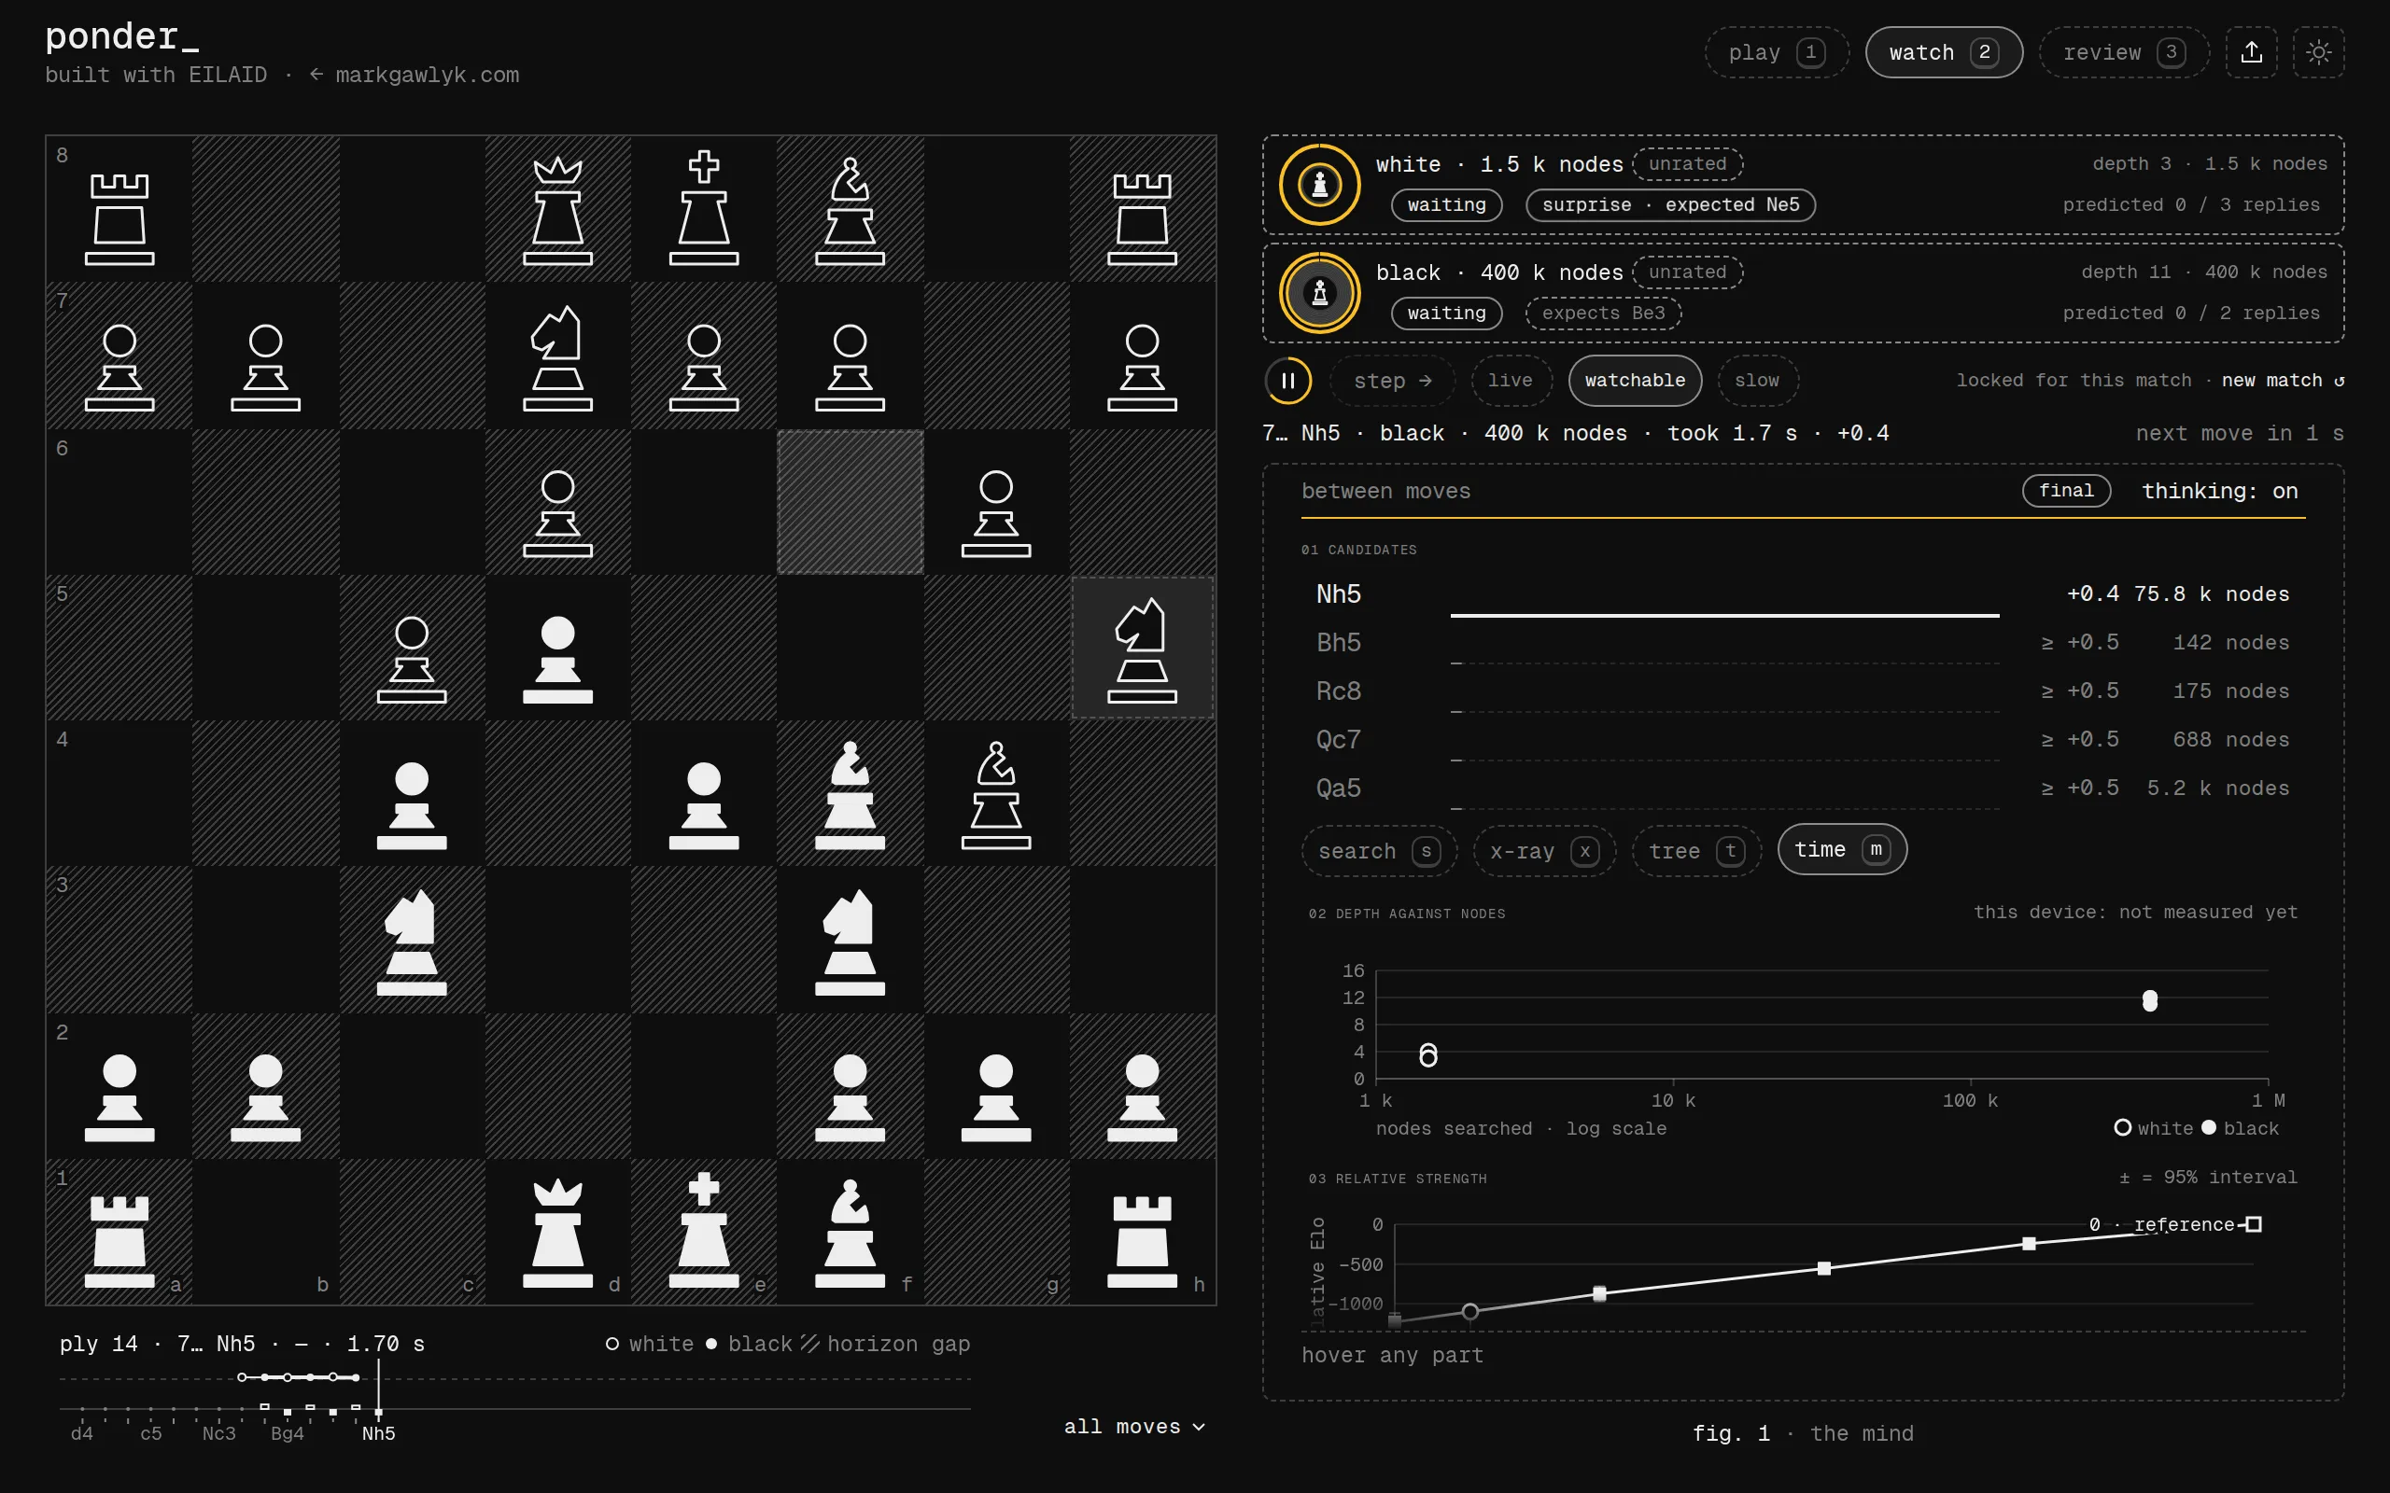
Task: Click black's data point on depth chart
Action: tap(2149, 1000)
